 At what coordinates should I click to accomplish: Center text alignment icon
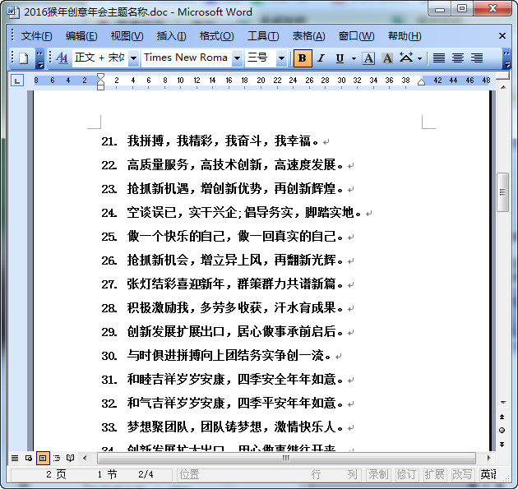458,58
